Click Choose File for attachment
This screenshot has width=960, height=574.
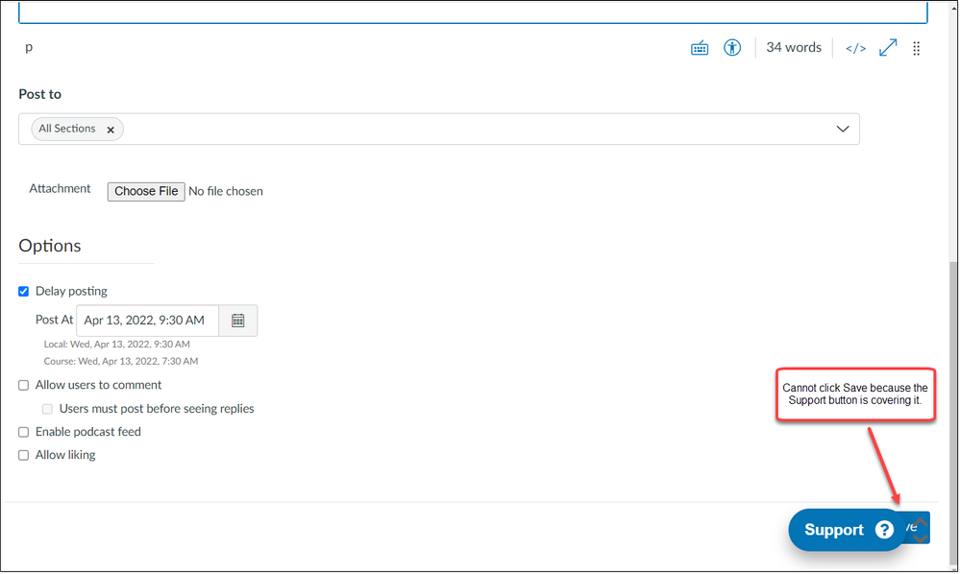pyautogui.click(x=146, y=192)
